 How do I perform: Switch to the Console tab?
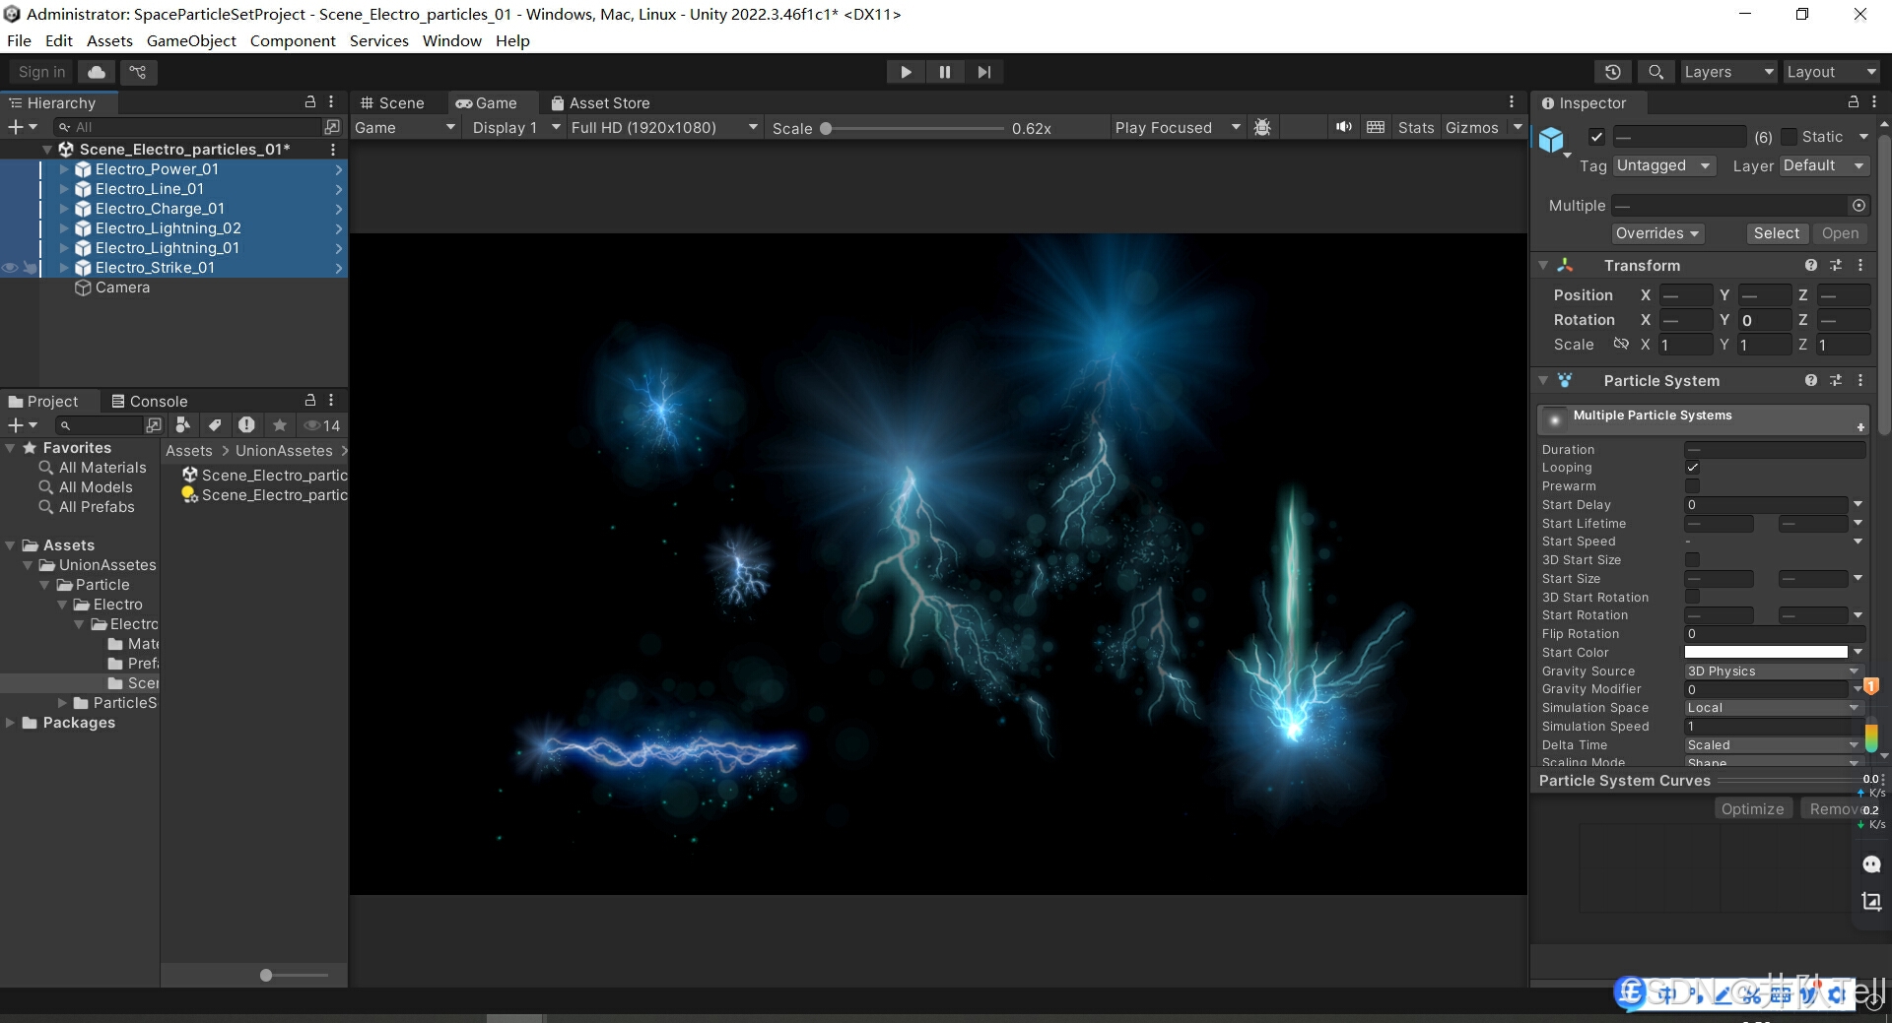click(149, 401)
